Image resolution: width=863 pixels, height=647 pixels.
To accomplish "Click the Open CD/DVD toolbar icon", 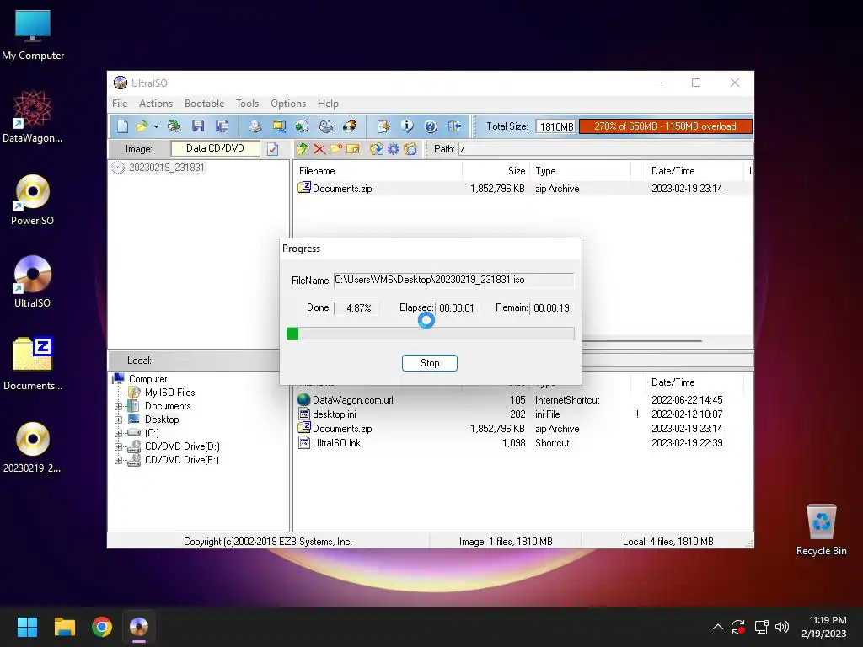I will pyautogui.click(x=174, y=126).
